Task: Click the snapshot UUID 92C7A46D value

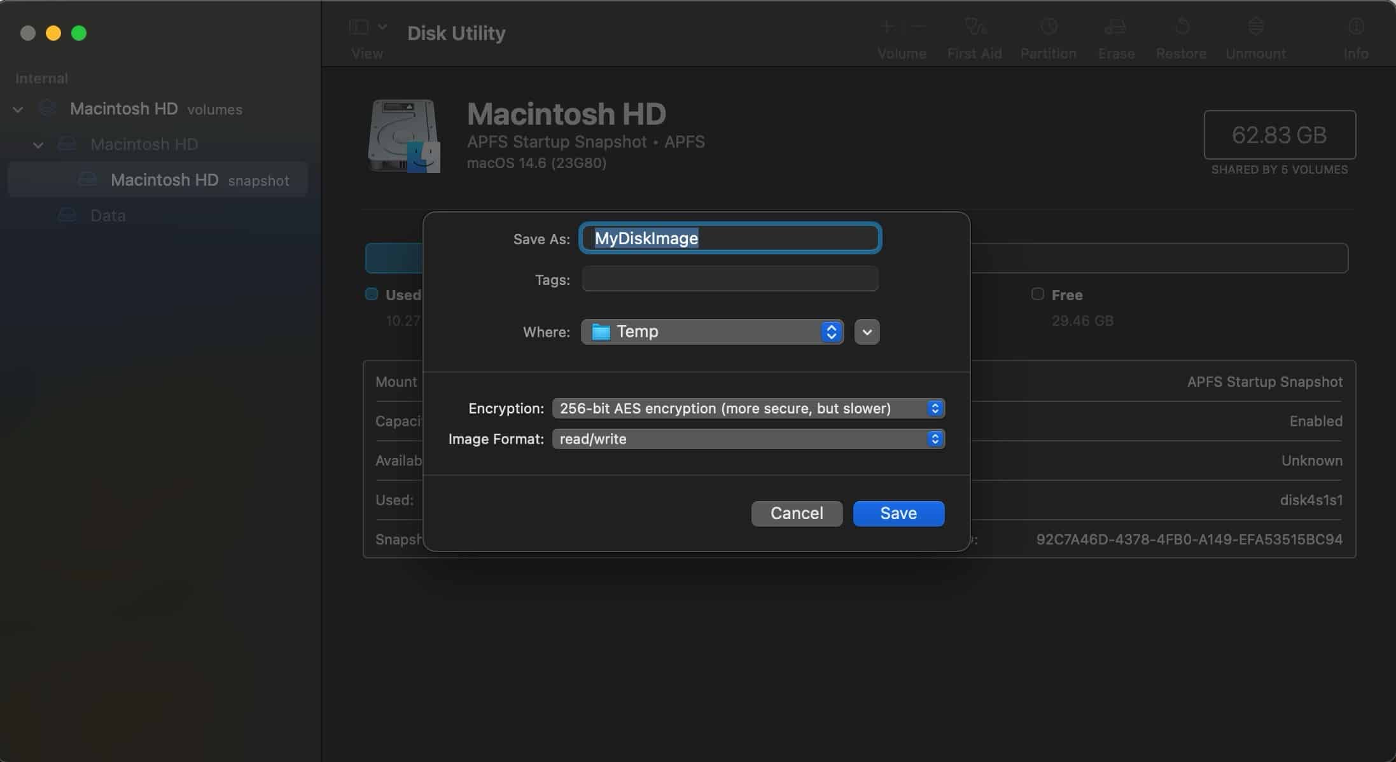Action: [1189, 539]
